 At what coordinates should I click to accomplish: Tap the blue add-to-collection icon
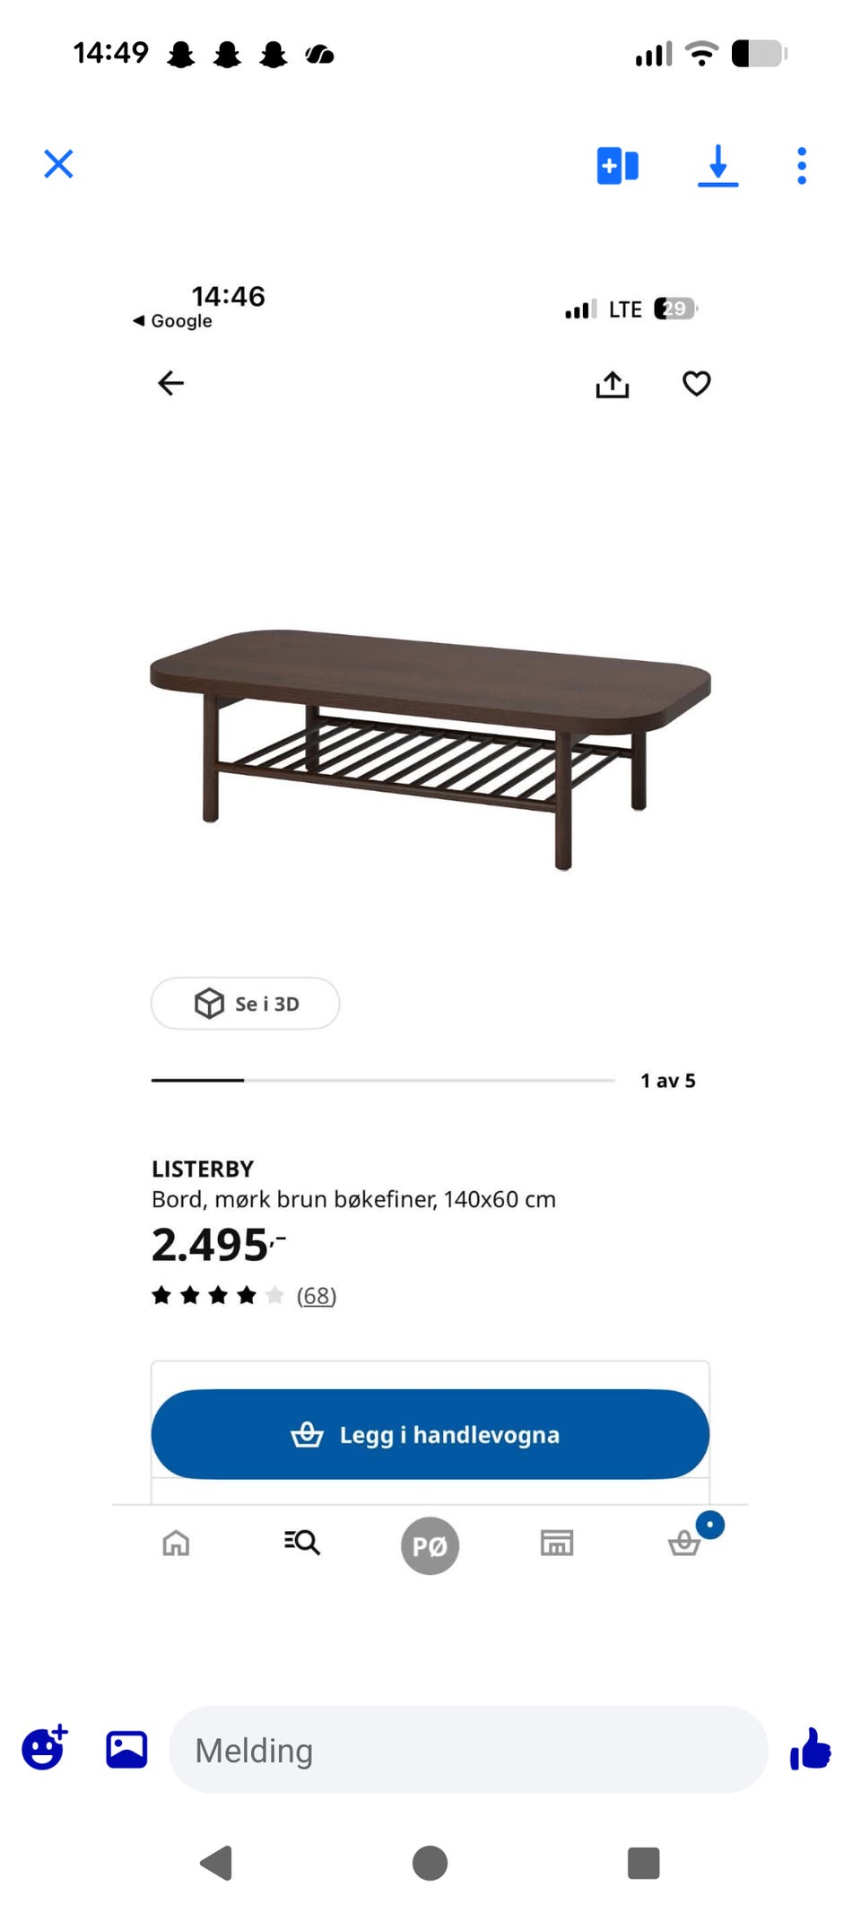tap(617, 166)
